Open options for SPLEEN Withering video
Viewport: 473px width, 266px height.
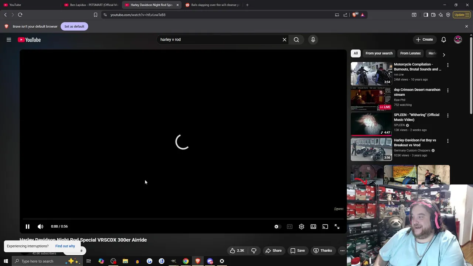click(448, 116)
